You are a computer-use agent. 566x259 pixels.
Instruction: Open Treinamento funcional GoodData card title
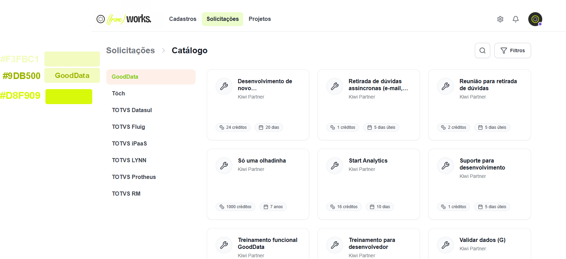(268, 243)
